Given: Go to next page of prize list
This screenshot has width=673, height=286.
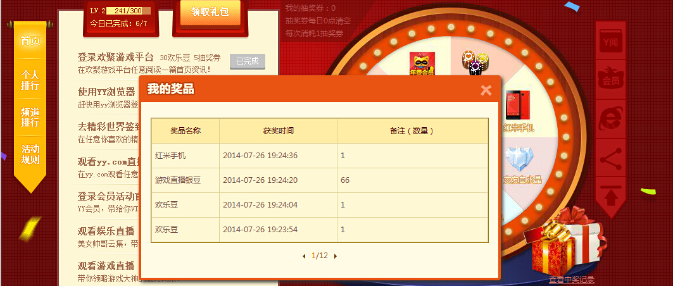Looking at the screenshot, I should click(x=336, y=256).
